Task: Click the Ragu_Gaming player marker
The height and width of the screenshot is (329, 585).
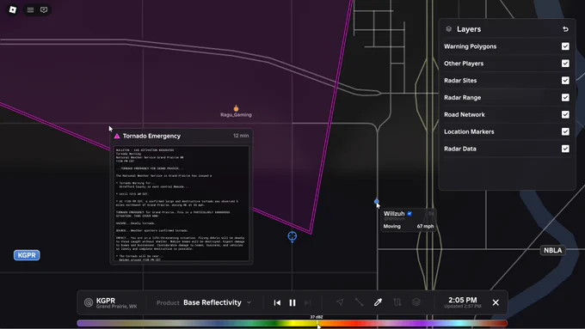Action: pyautogui.click(x=236, y=108)
